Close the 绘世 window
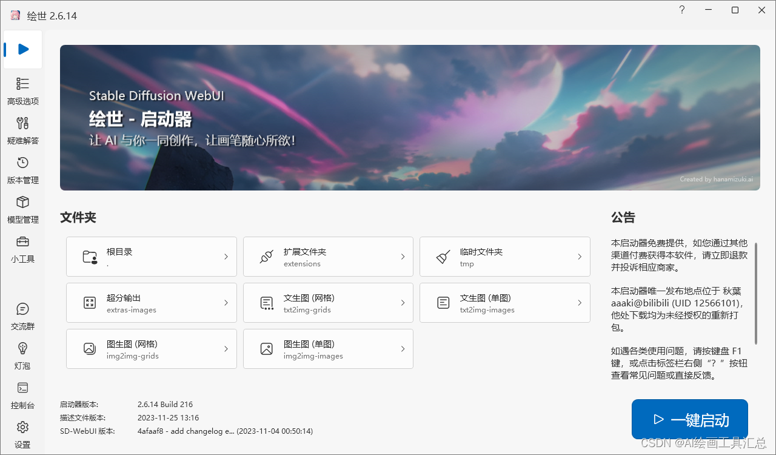The width and height of the screenshot is (776, 455). pyautogui.click(x=761, y=10)
